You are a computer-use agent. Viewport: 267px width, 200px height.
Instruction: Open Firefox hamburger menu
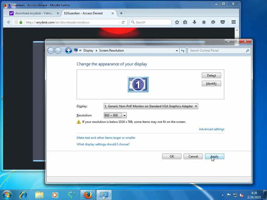[x=234, y=22]
